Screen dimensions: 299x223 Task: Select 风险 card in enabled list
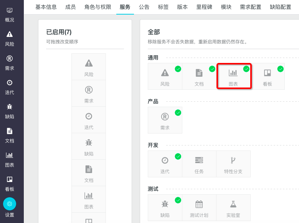(89, 67)
